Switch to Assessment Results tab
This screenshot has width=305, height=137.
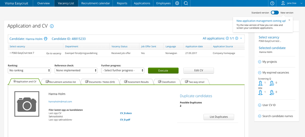136,82
